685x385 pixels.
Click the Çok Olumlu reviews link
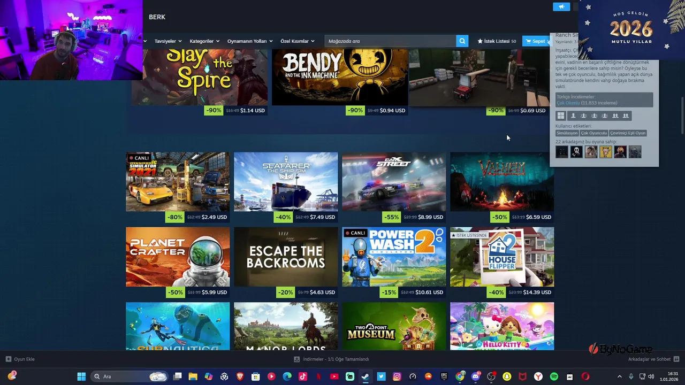pos(568,103)
